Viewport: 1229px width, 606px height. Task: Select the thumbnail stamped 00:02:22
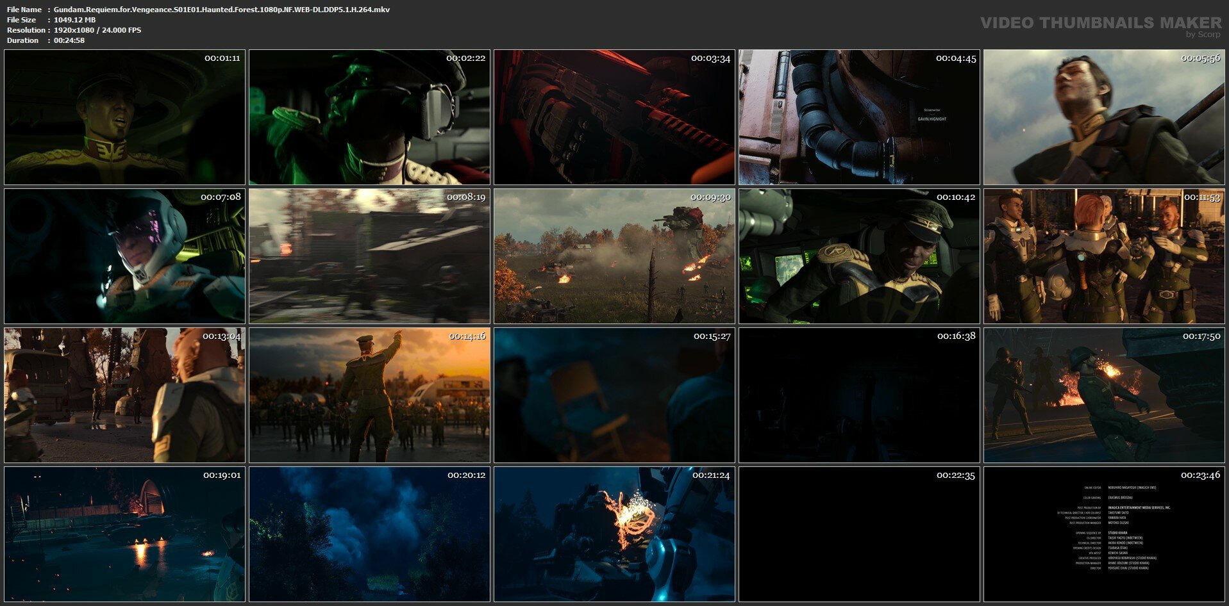(369, 117)
